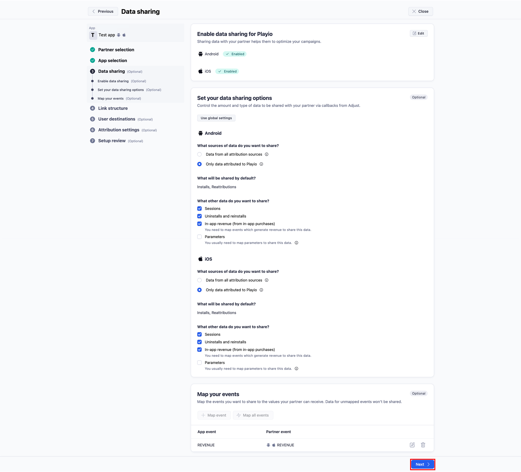This screenshot has height=472, width=521.
Task: Click step 4 number badge in sidebar
Action: point(93,108)
